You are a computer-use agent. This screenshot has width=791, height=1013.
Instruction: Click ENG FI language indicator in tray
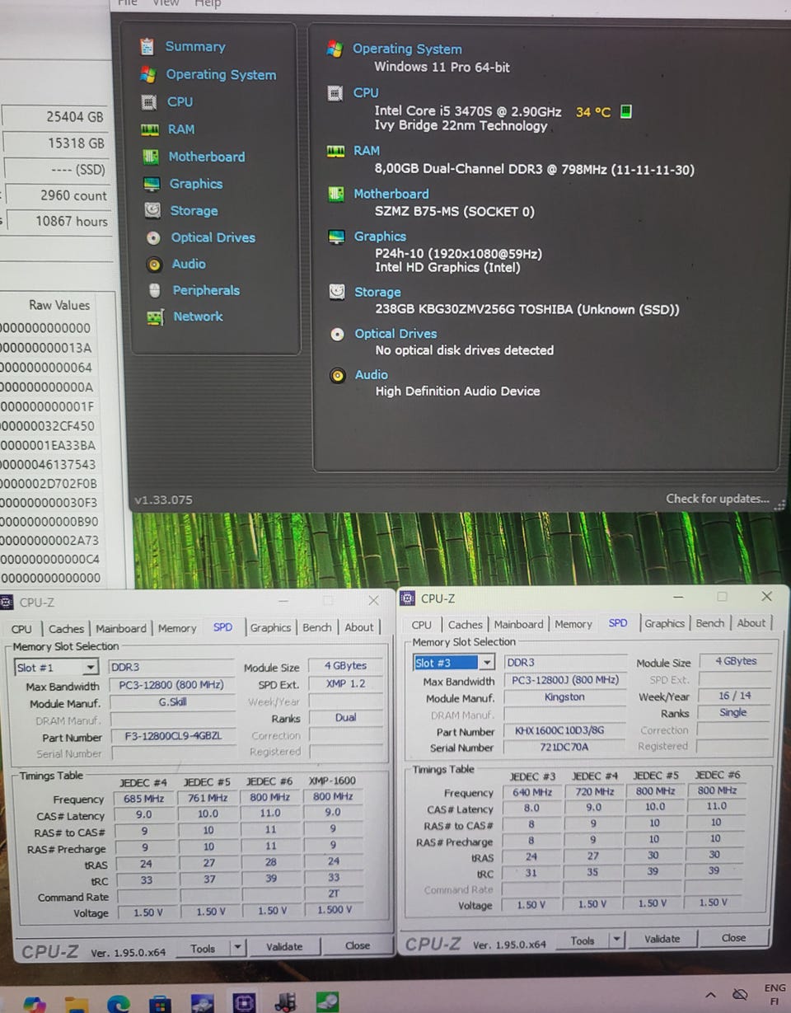[x=775, y=995]
